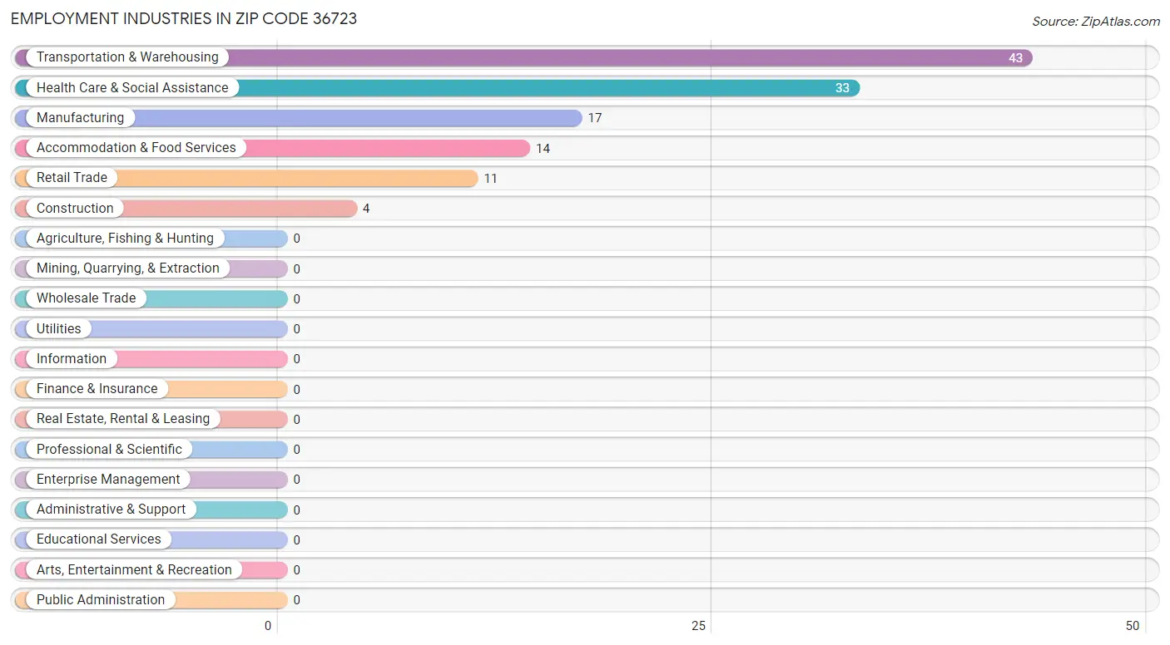Click the value 4 beside Construction bar
Screen dimensions: 1170x645
[x=366, y=209]
